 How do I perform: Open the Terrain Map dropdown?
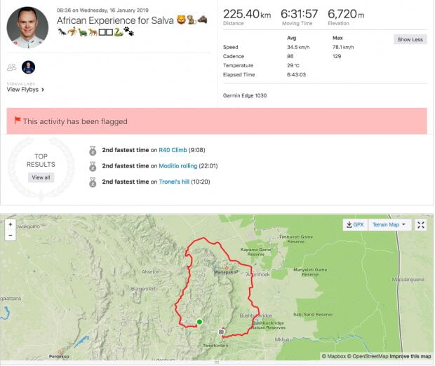pyautogui.click(x=389, y=224)
